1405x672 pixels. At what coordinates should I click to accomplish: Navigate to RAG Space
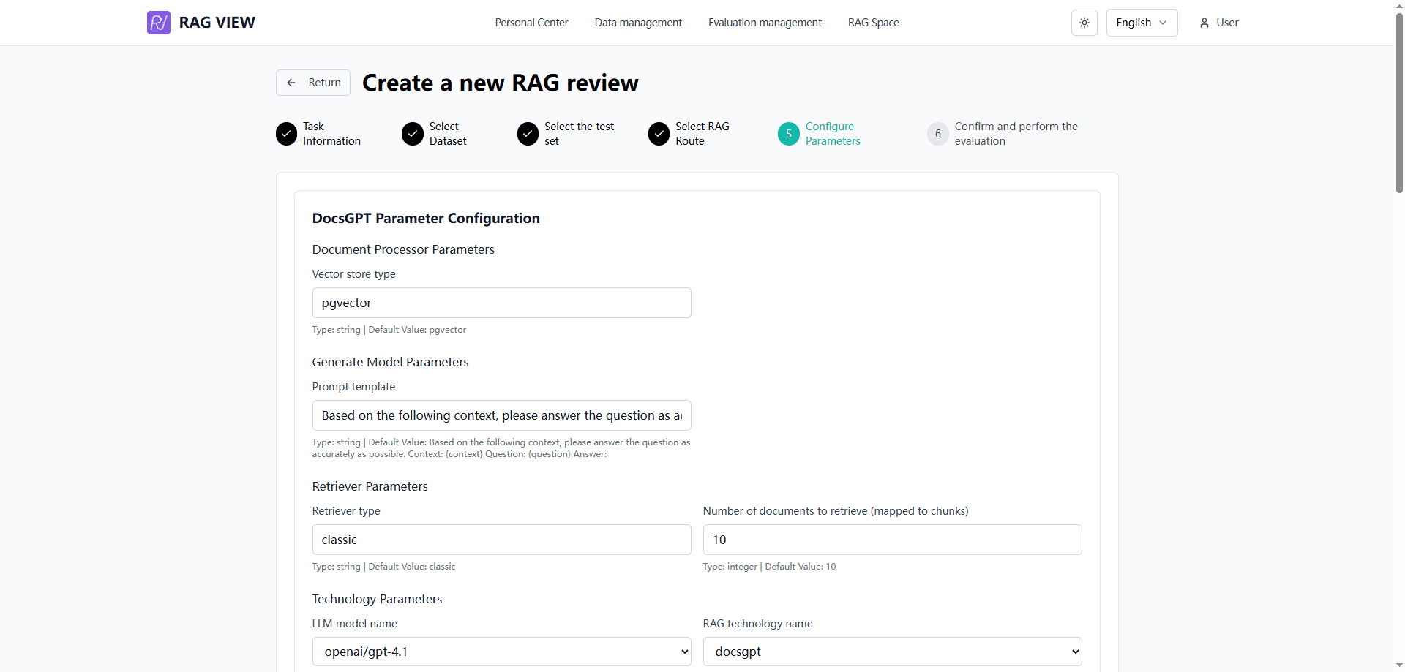point(873,23)
